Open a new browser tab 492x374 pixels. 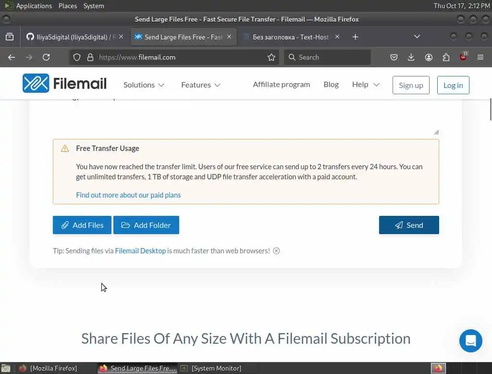(355, 37)
